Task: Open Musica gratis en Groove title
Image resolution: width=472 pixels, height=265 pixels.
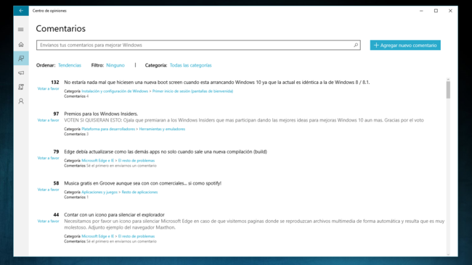Action: (x=142, y=183)
